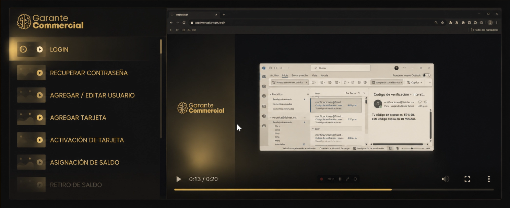510x208 pixels.
Task: Seek on the golden video progress bar
Action: click(x=334, y=189)
